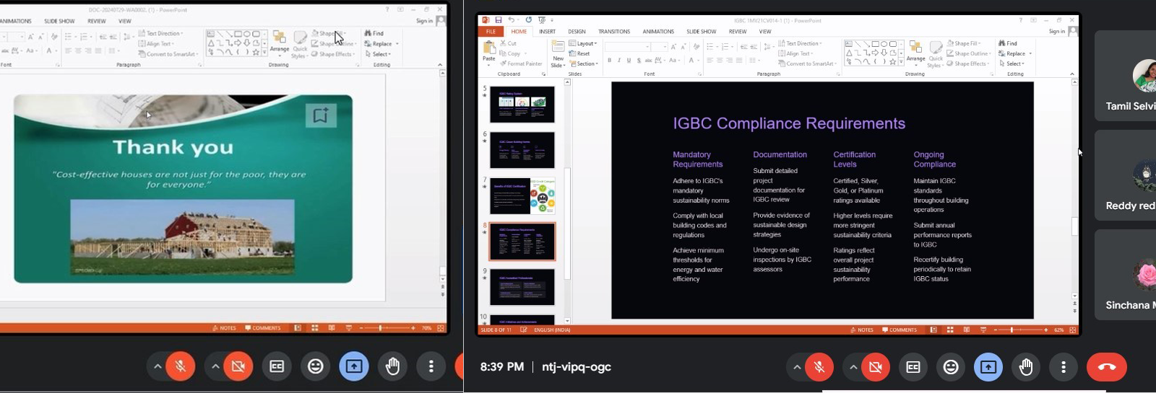Viewport: 1156px width, 393px height.
Task: Click Convert to SmartArt in right PowerPoint
Action: point(808,63)
